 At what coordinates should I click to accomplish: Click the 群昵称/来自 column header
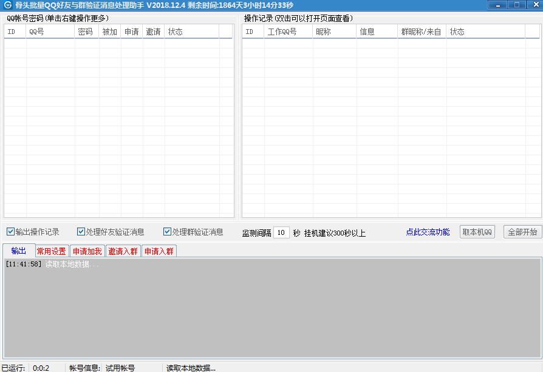point(422,32)
